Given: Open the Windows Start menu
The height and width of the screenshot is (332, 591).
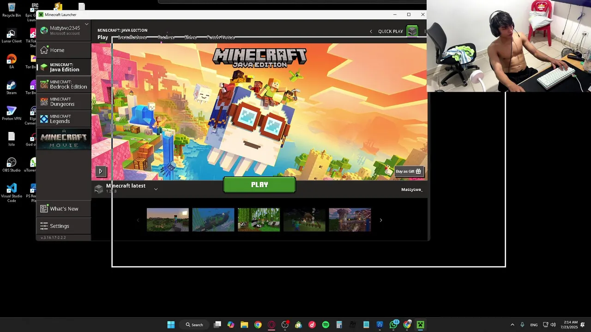Looking at the screenshot, I should (x=171, y=325).
